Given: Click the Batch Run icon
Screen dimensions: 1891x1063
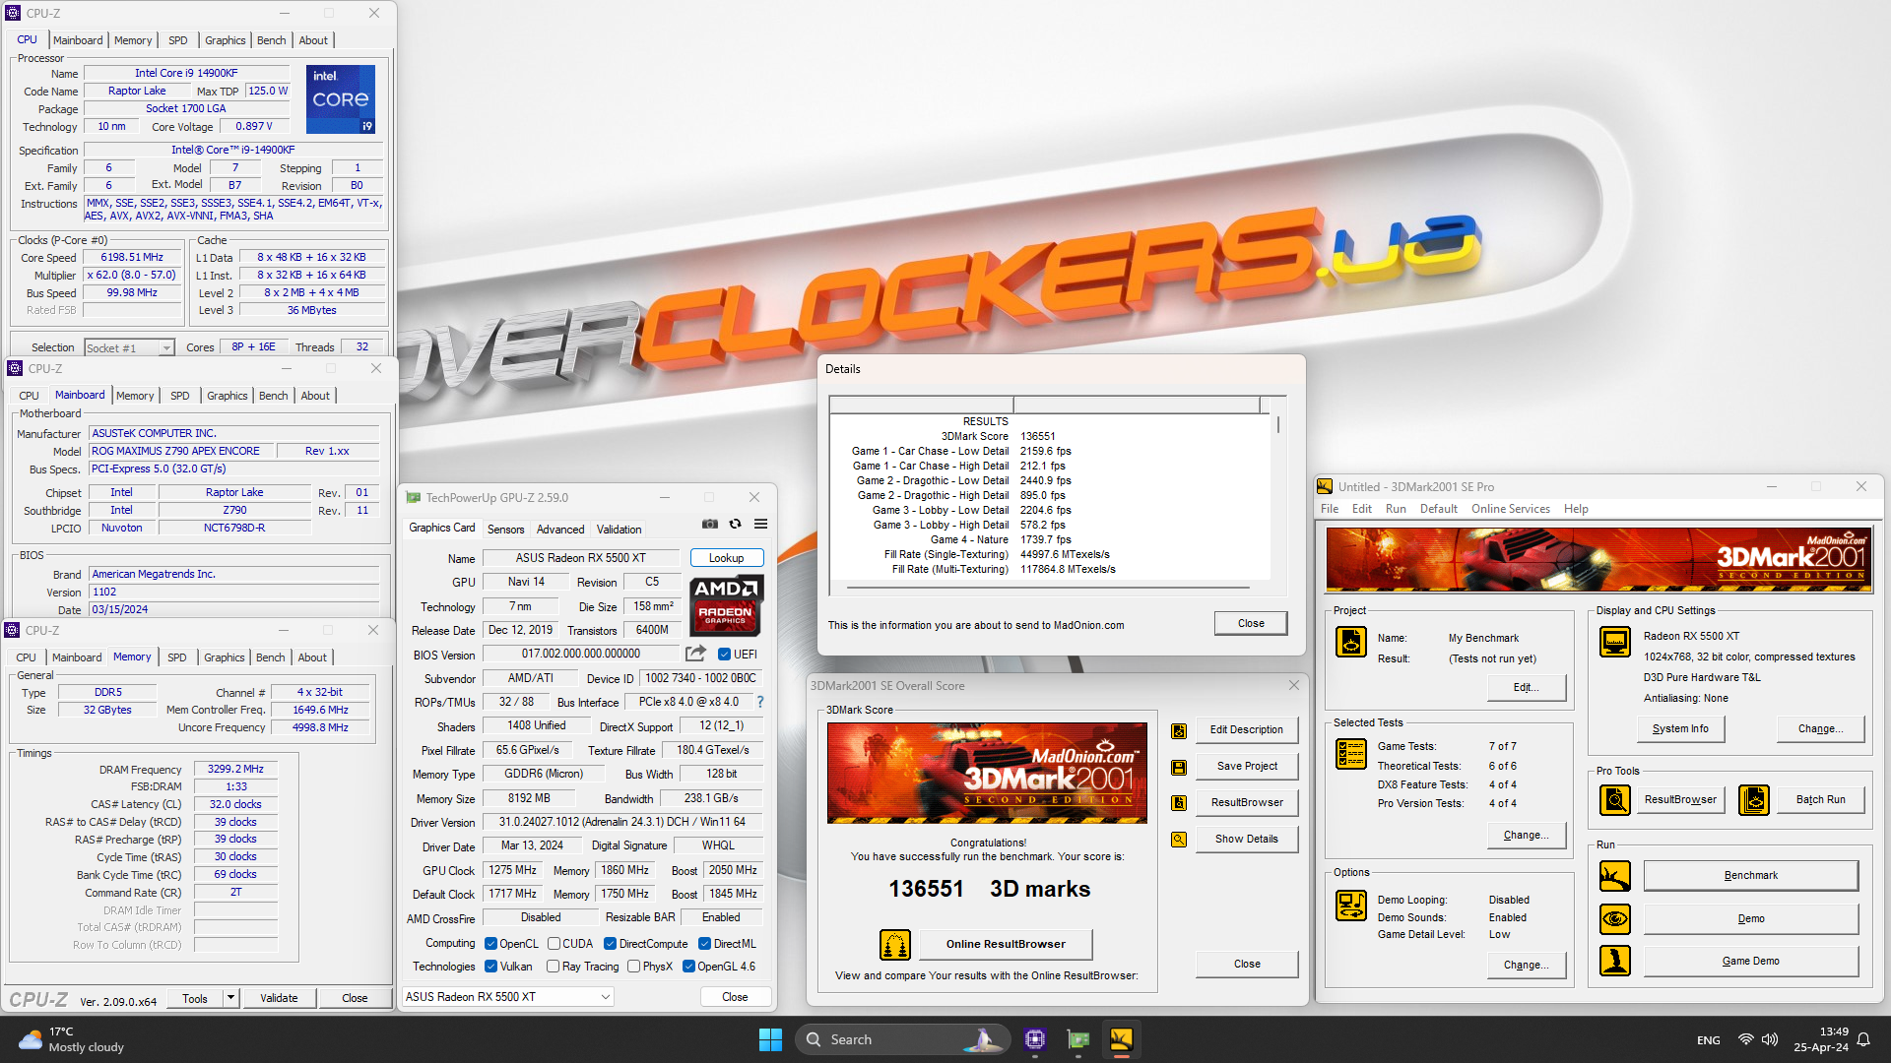Looking at the screenshot, I should [x=1754, y=800].
